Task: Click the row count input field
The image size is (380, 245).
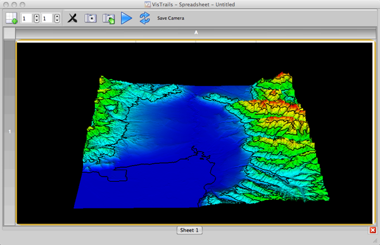Action: click(27, 18)
